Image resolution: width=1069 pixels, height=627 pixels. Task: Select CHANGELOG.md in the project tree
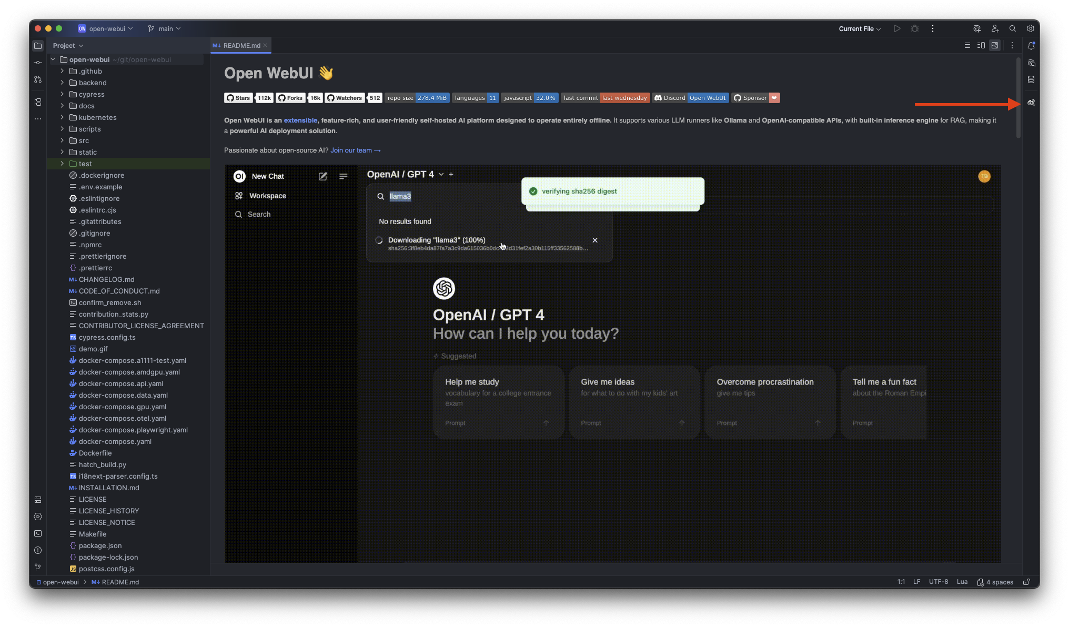106,279
